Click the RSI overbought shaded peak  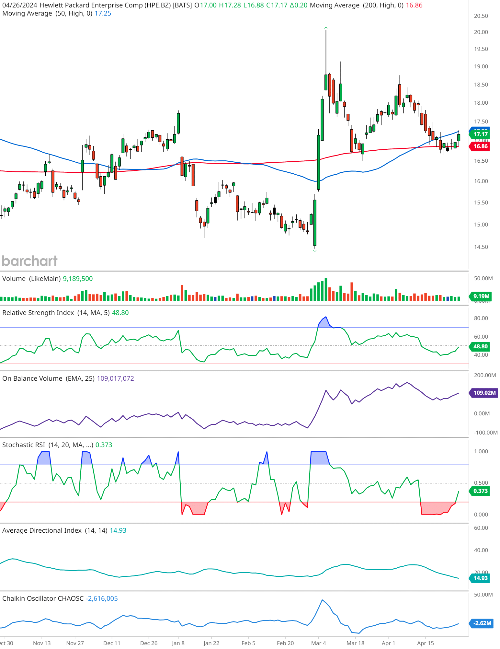pyautogui.click(x=325, y=323)
